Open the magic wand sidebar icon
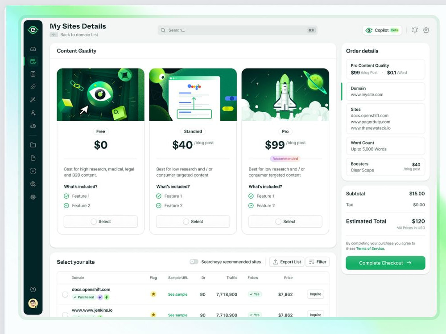The height and width of the screenshot is (334, 446). click(x=33, y=100)
